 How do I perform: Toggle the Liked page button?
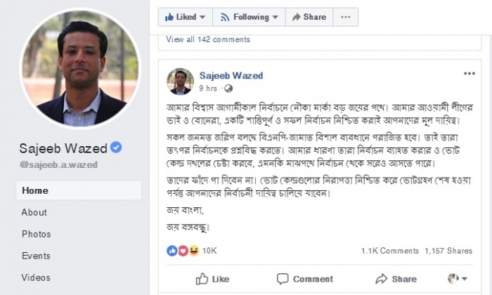[x=185, y=17]
